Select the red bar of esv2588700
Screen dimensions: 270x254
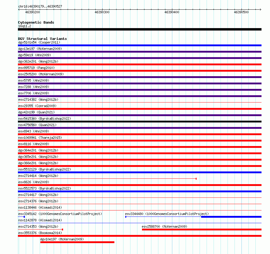point(202,230)
